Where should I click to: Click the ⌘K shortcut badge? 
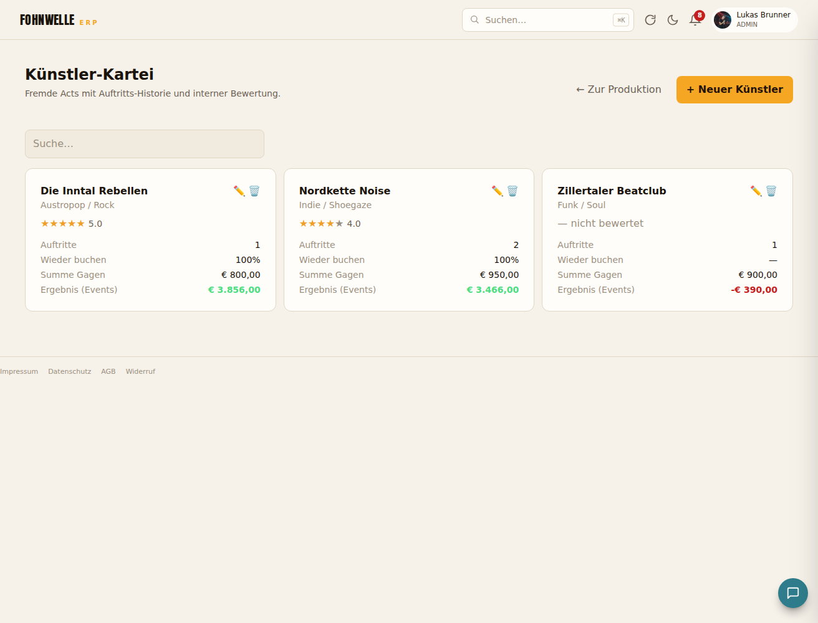(621, 20)
